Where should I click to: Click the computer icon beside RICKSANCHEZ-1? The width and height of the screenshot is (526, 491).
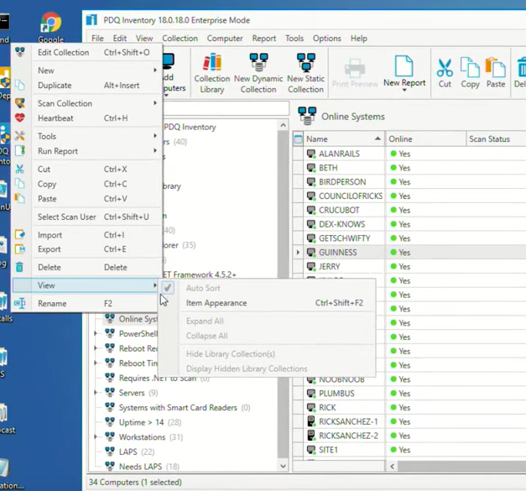[311, 421]
